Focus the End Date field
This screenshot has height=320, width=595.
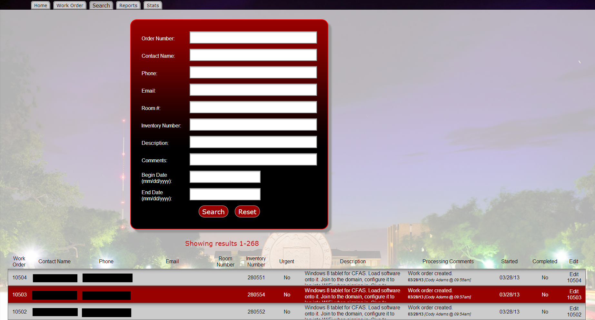[225, 194]
